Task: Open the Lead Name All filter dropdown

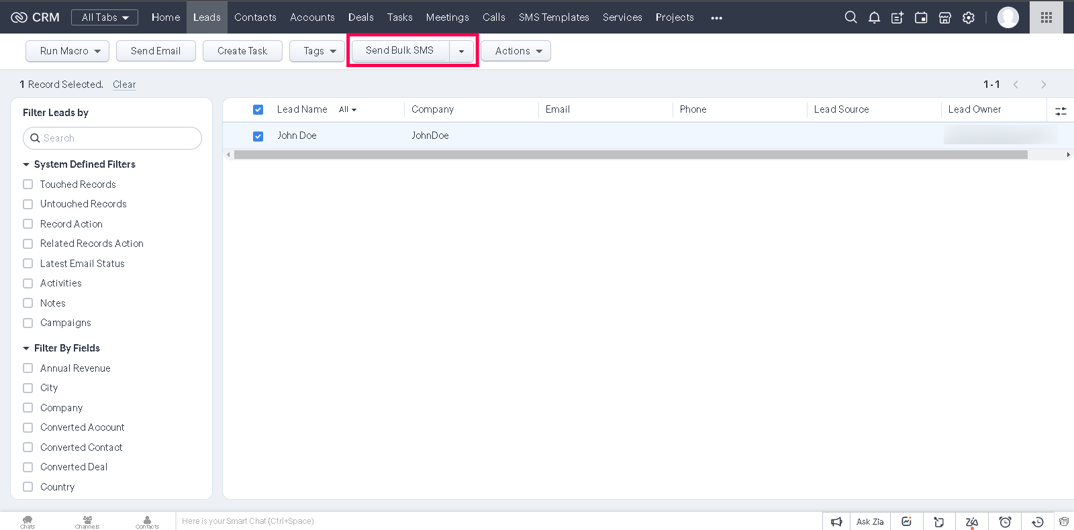Action: click(348, 110)
